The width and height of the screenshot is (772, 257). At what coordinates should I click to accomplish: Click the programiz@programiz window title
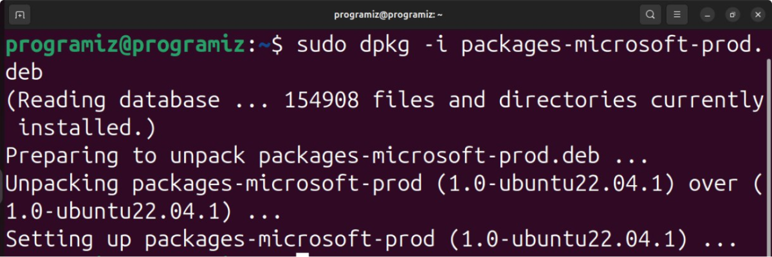coord(385,14)
